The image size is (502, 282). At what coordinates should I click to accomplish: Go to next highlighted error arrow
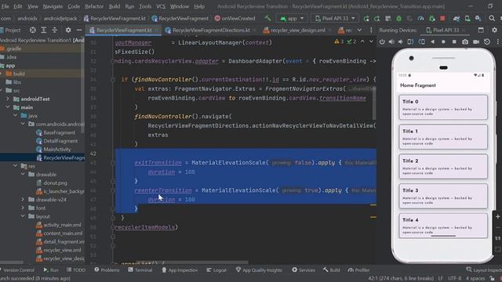(371, 42)
